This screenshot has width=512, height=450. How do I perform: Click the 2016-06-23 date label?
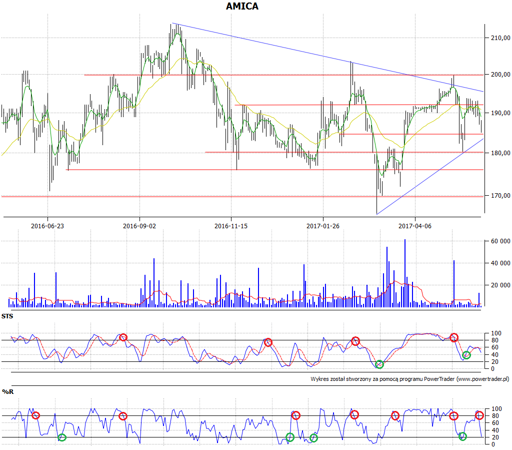47,226
